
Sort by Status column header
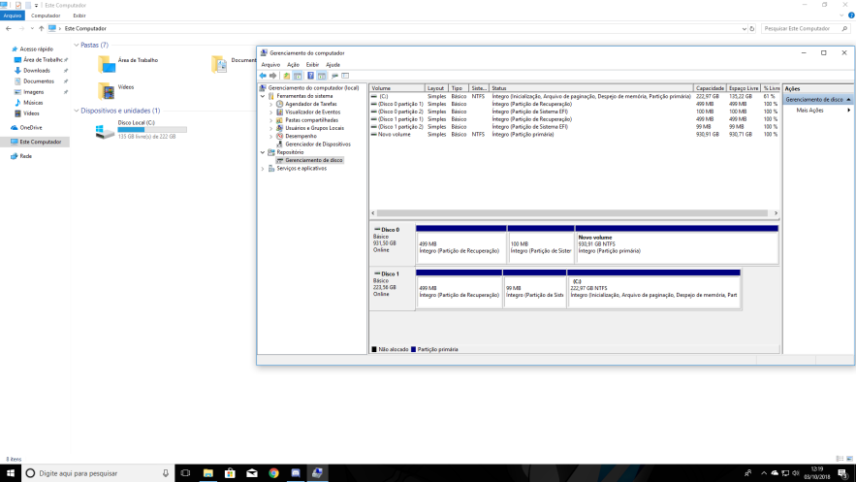(591, 88)
